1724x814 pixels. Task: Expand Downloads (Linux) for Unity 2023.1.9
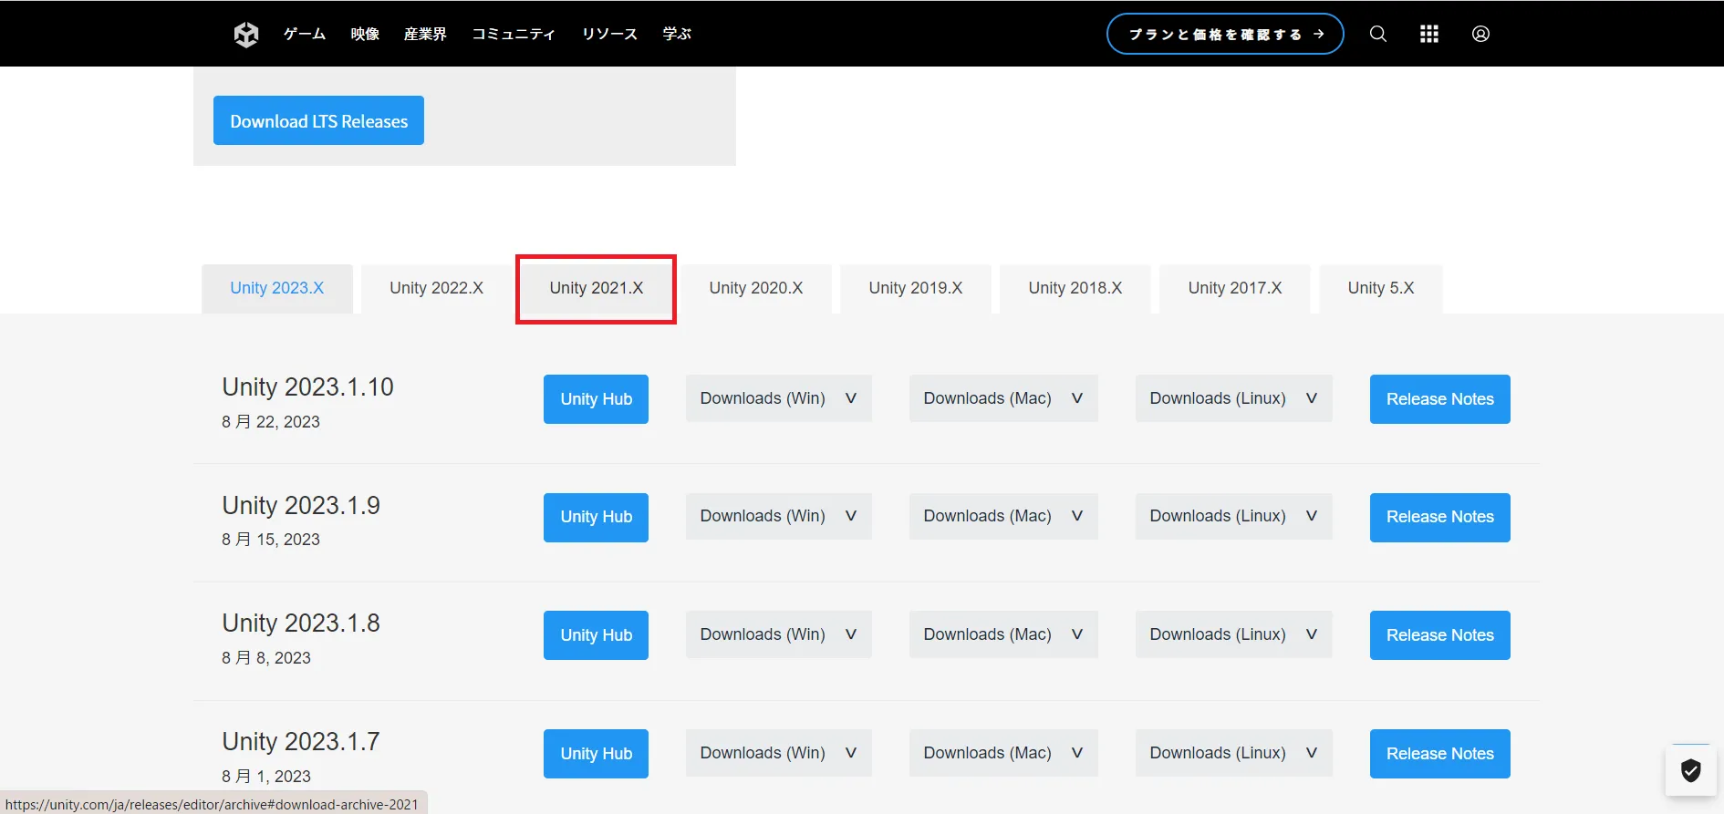(1233, 516)
